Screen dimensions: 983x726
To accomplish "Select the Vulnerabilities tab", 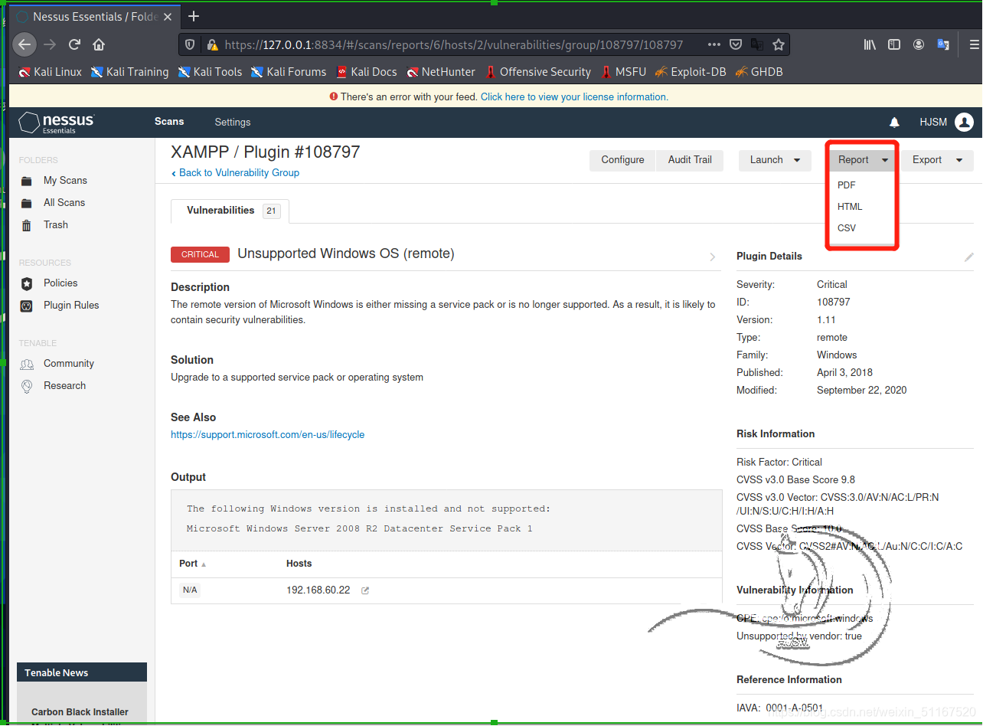I will (x=230, y=211).
